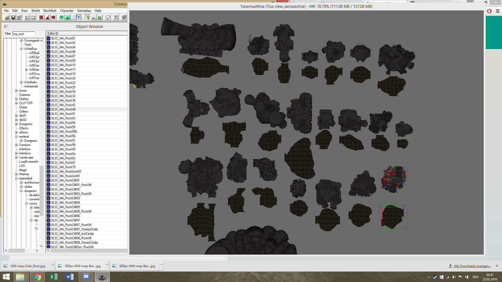This screenshot has width=502, height=282.
Task: Expand the Armor category node
Action: point(16,91)
